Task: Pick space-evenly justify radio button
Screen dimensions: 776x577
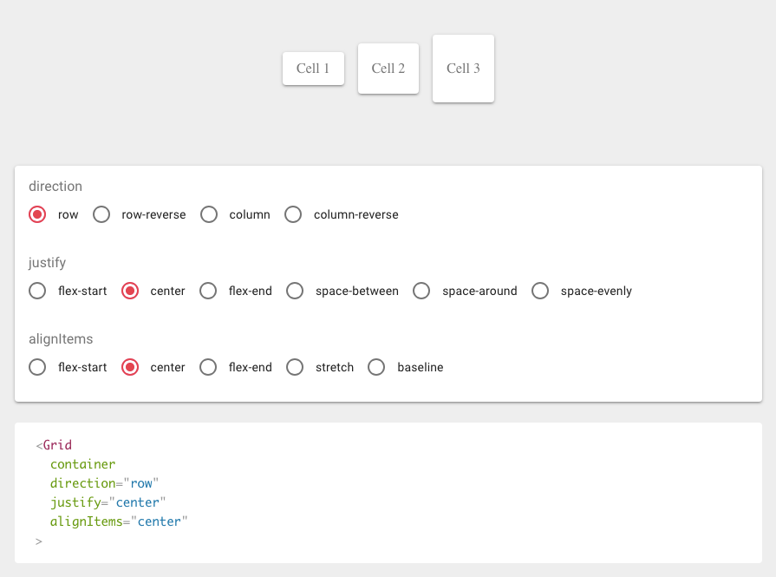Action: (540, 291)
